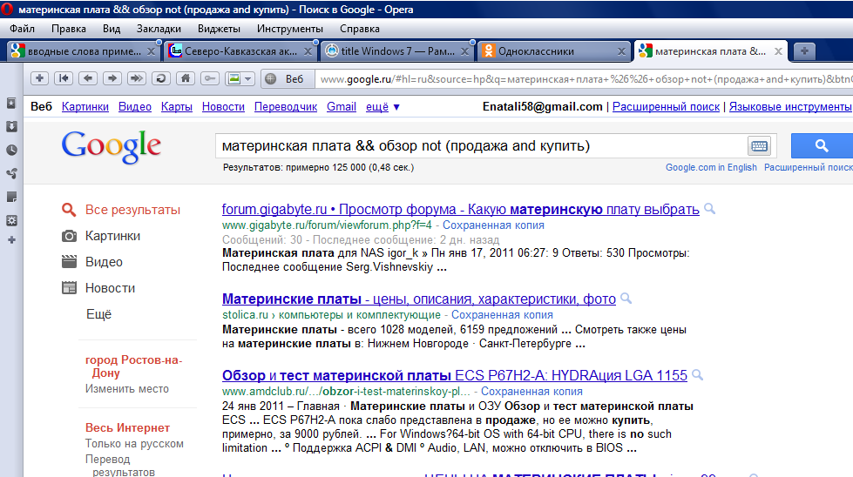Click the Веб site badge in address bar
853x477 pixels.
286,79
